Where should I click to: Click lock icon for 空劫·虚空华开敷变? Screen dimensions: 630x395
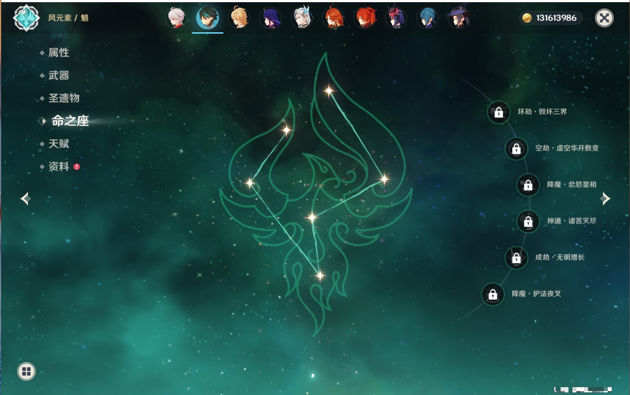pyautogui.click(x=517, y=148)
